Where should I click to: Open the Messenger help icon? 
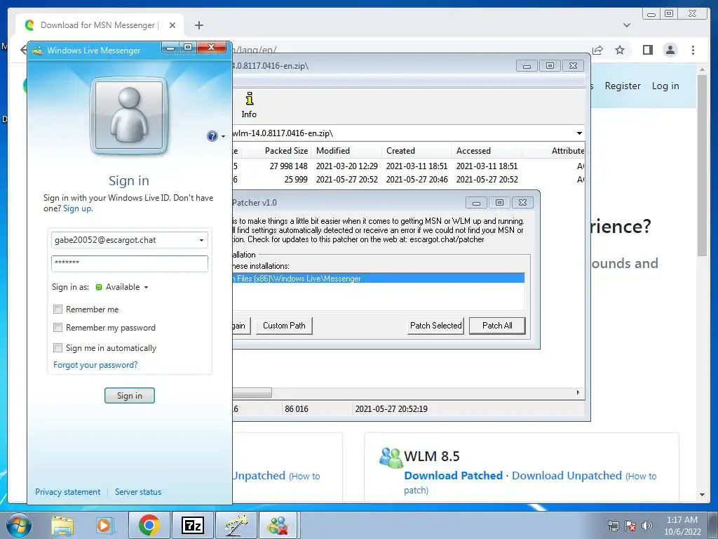[x=212, y=136]
